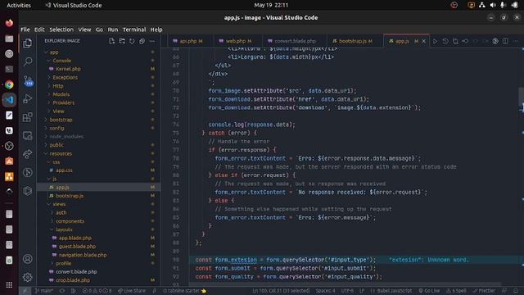
Task: Show all applications grid in dock
Action: click(9, 285)
